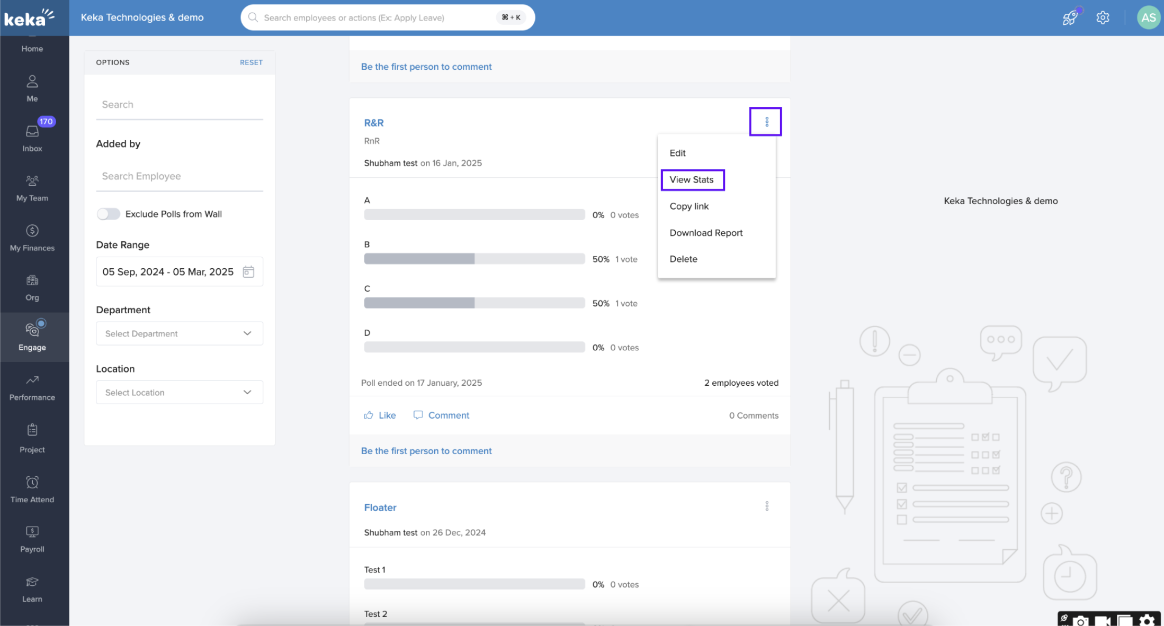Click the AS profile avatar

coord(1148,17)
